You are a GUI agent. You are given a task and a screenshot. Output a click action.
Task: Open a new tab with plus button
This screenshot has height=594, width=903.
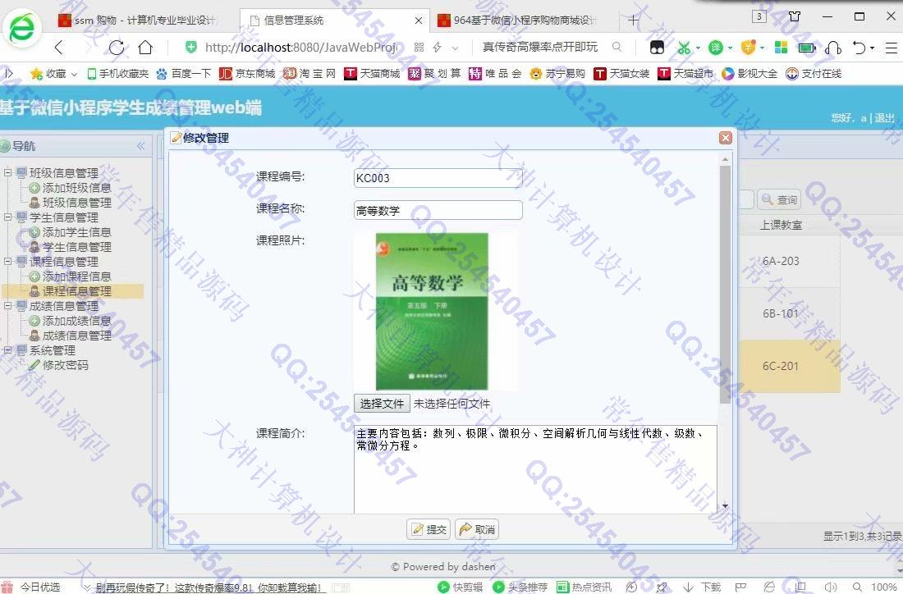coord(634,21)
